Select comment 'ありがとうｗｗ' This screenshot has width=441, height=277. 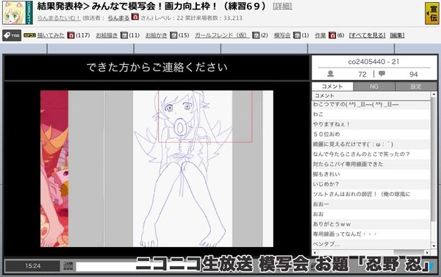coord(371,224)
